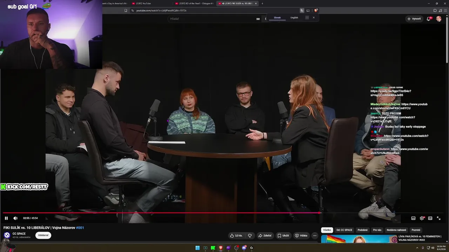This screenshot has height=252, width=449.
Task: Click the picture-in-picture icon in address bar
Action: coord(308,10)
